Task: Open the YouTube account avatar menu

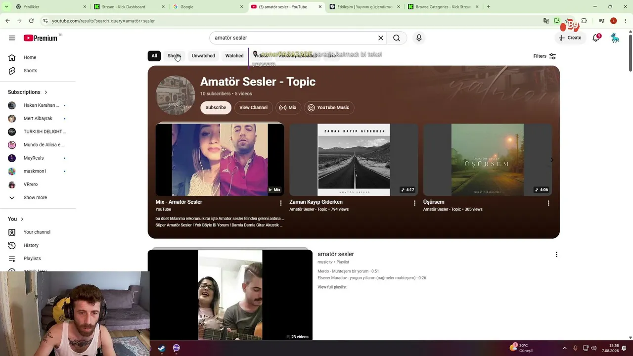Action: click(x=615, y=38)
